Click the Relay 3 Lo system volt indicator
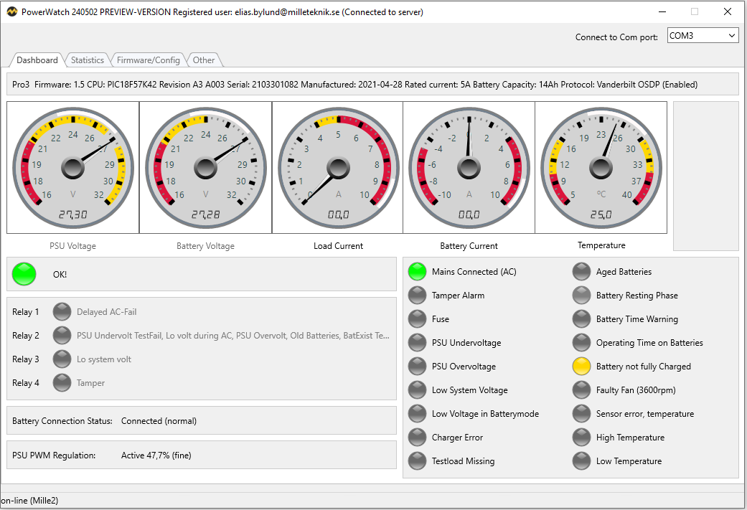Viewport: 747px width, 510px height. (x=62, y=359)
